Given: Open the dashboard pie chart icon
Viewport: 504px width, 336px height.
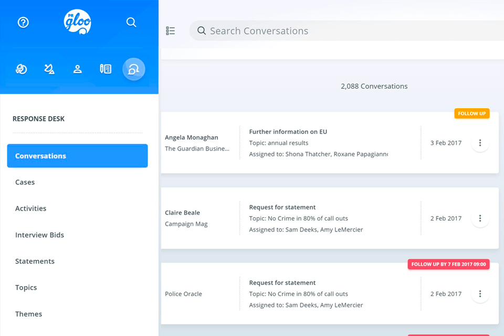Looking at the screenshot, I should click(21, 69).
